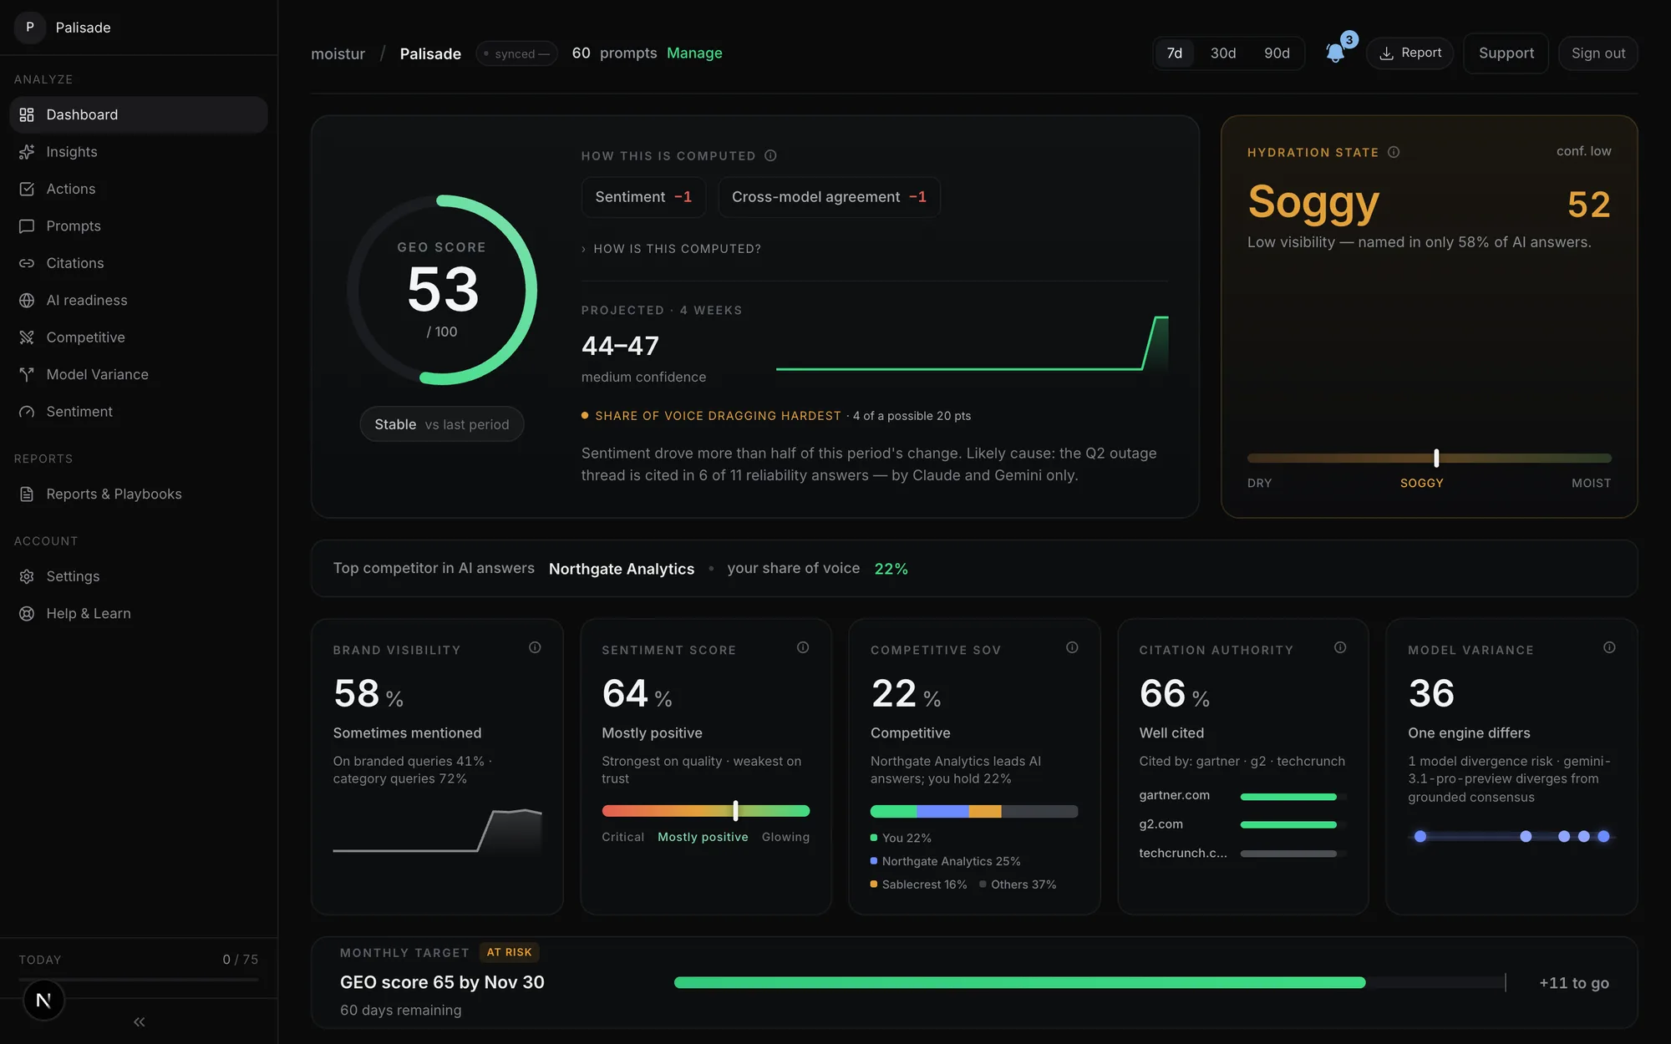Click the Manage prompts link
Screen dimensions: 1671x1044
[694, 53]
